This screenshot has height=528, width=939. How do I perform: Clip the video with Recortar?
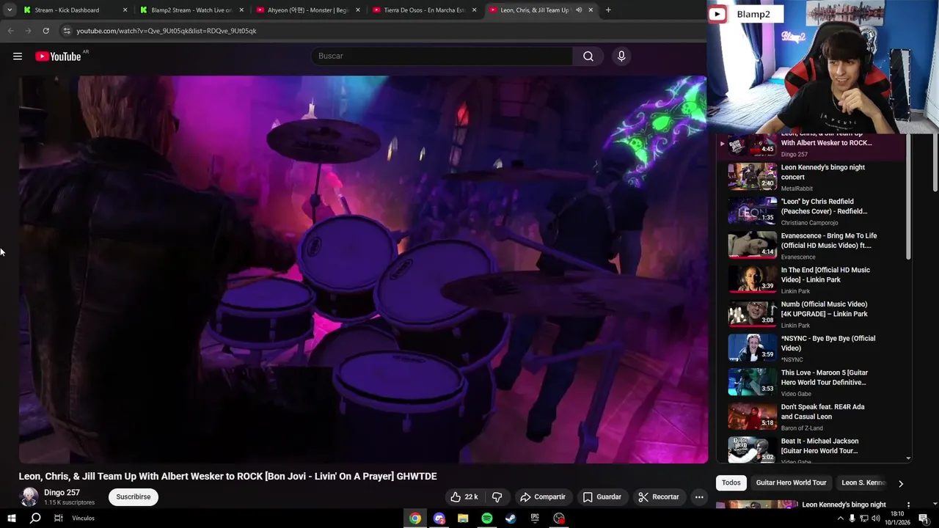[659, 497]
